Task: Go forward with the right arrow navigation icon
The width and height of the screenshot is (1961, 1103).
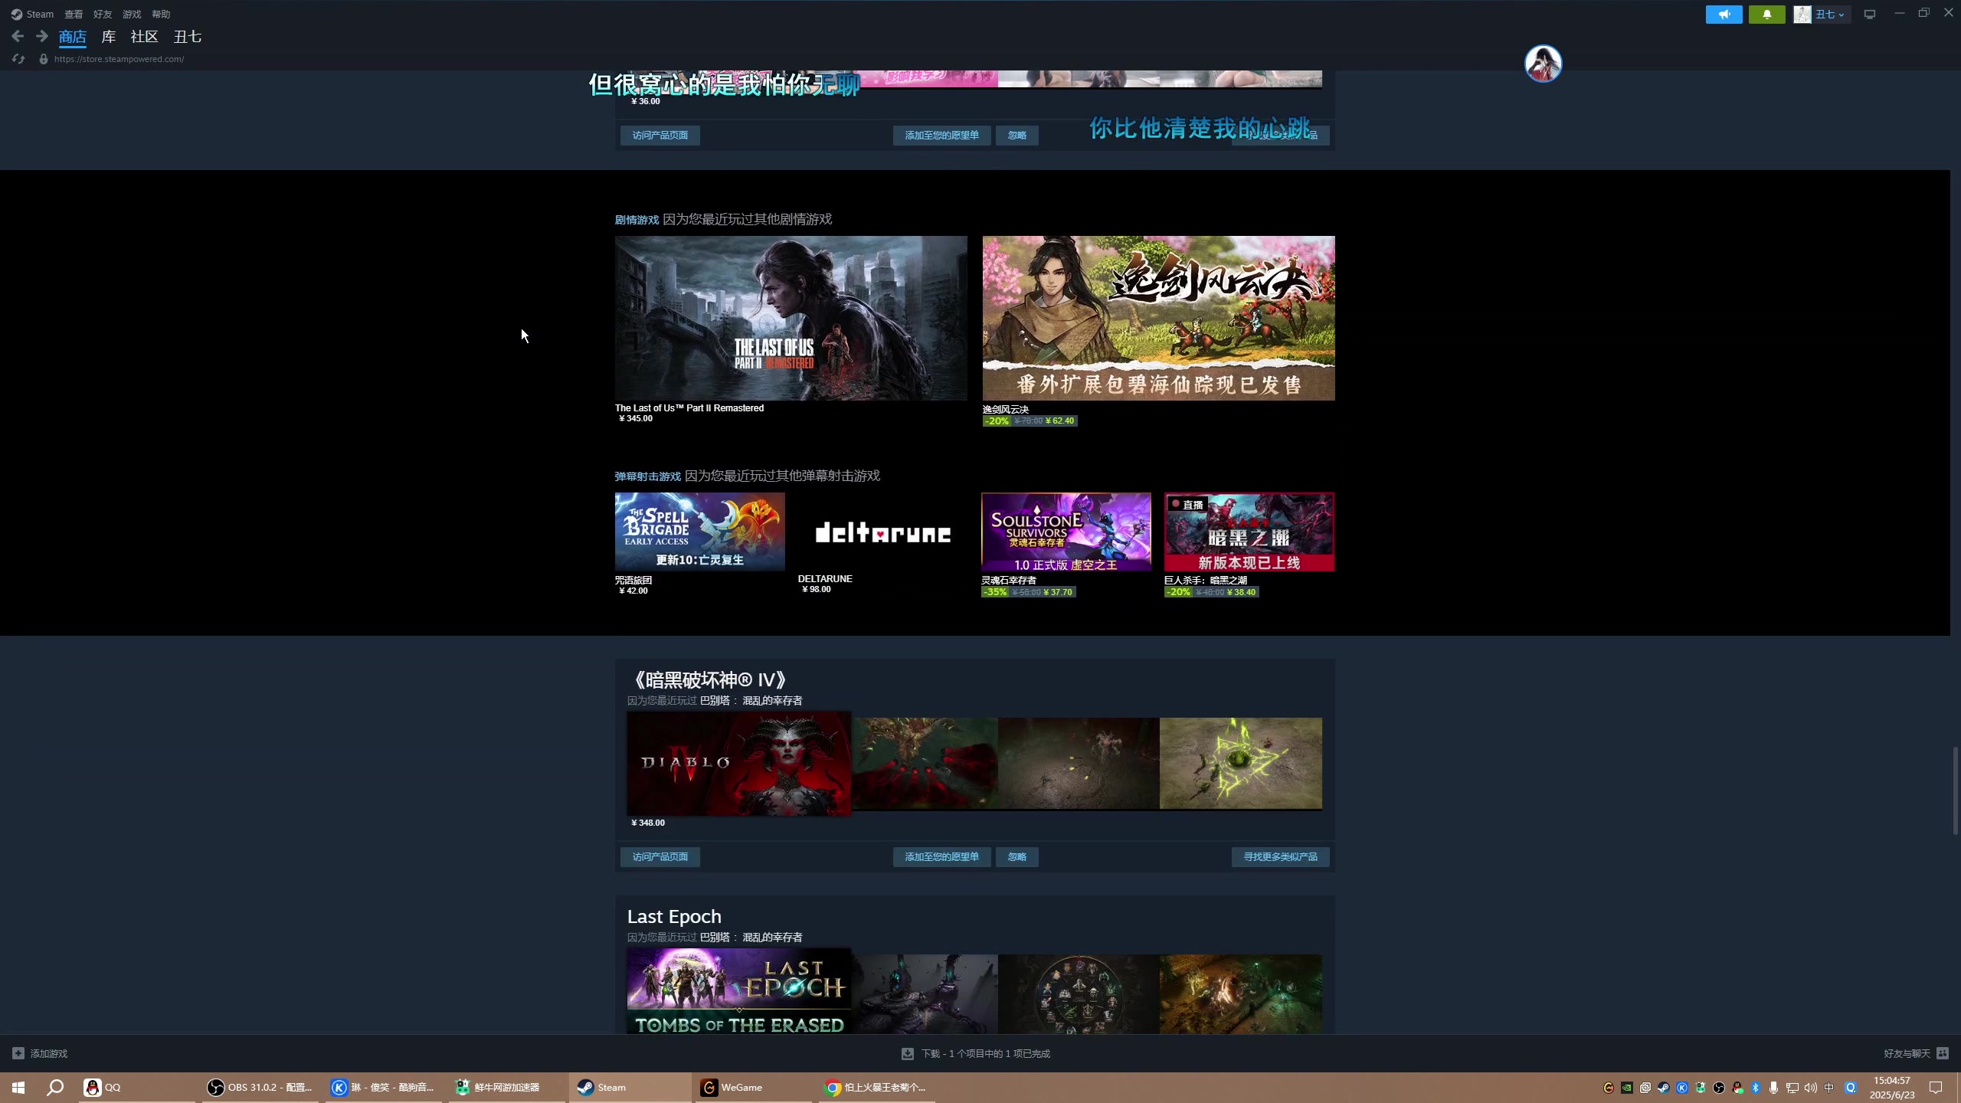Action: [42, 36]
